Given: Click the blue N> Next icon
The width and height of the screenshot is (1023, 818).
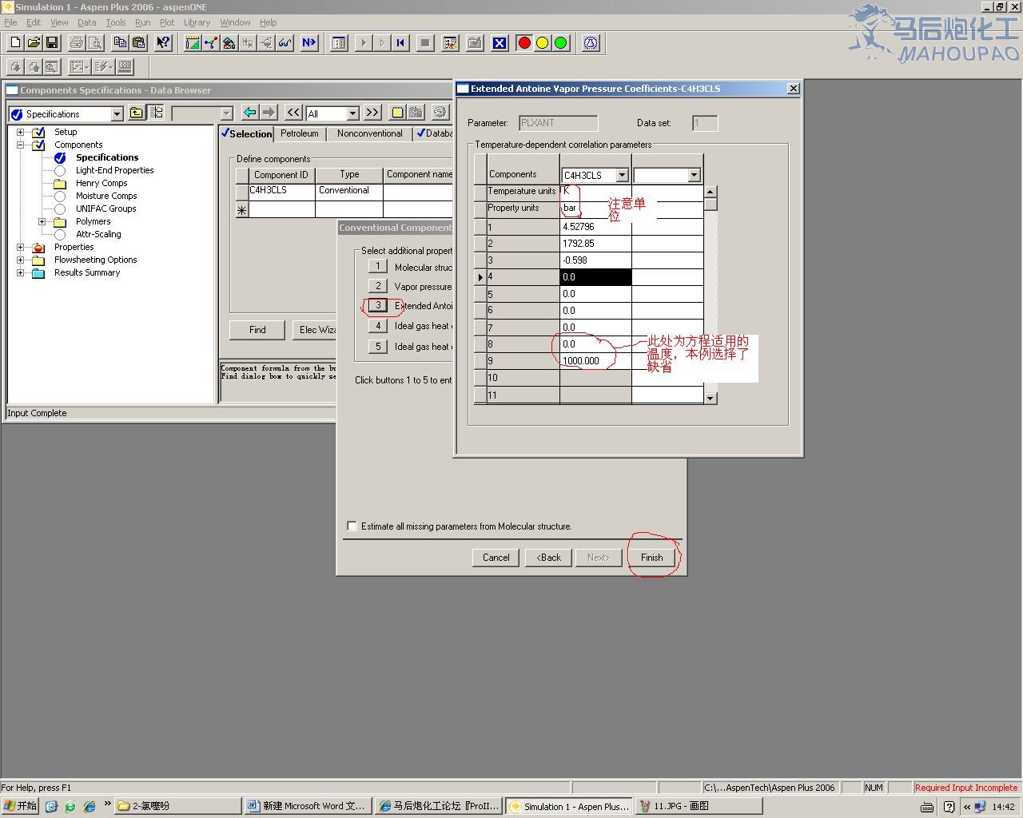Looking at the screenshot, I should [308, 42].
